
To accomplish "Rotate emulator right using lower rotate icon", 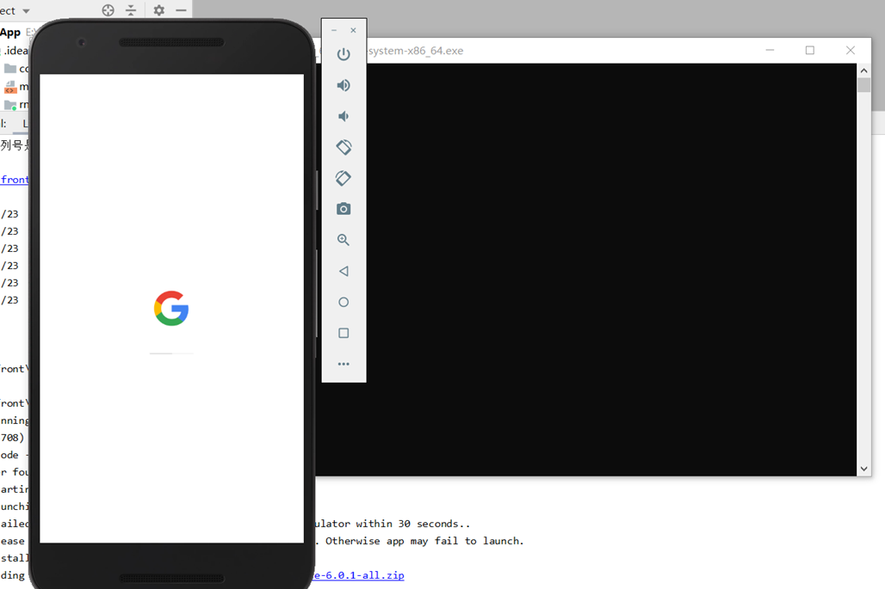I will click(343, 178).
